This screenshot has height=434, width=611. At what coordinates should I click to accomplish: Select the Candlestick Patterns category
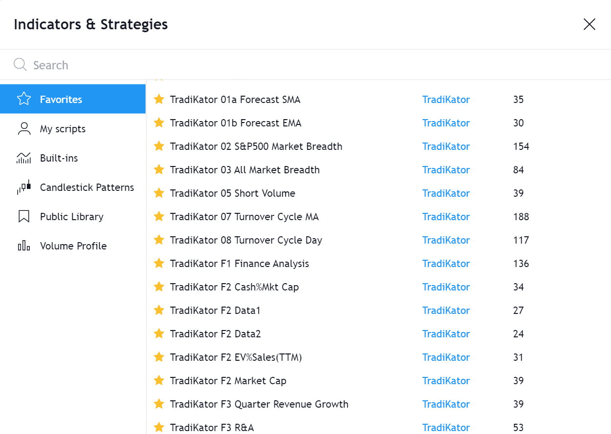[73, 187]
